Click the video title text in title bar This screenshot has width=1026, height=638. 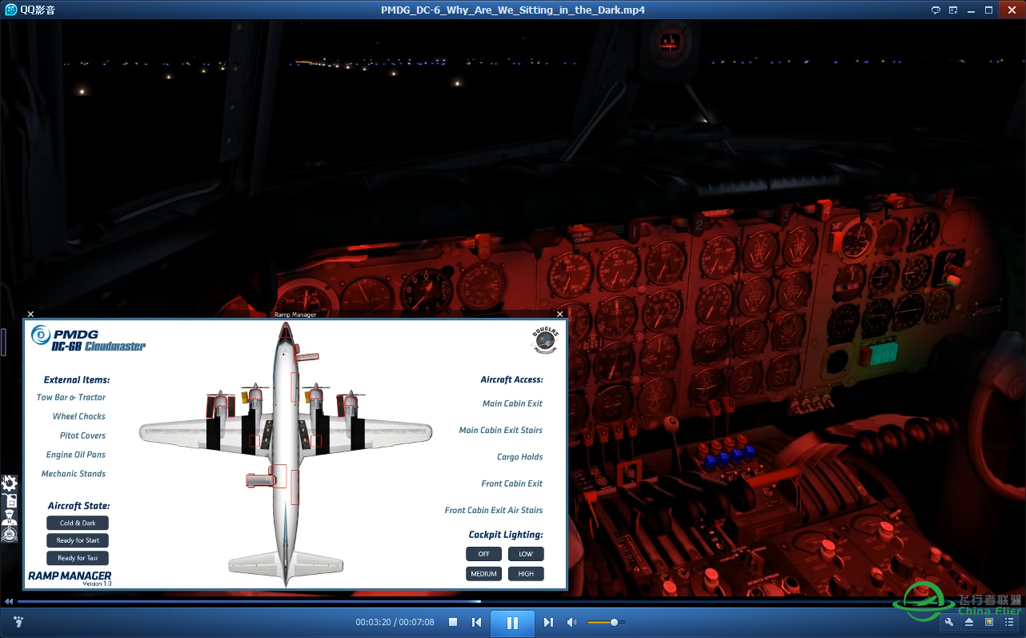(513, 10)
